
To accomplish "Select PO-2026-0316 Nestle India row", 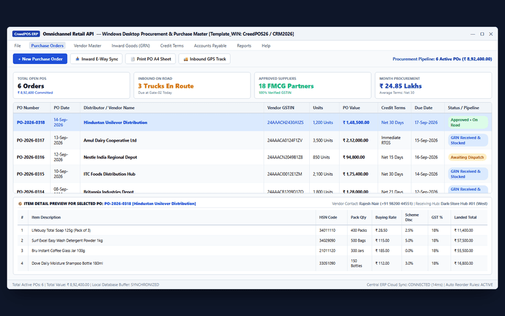I will 252,157.
